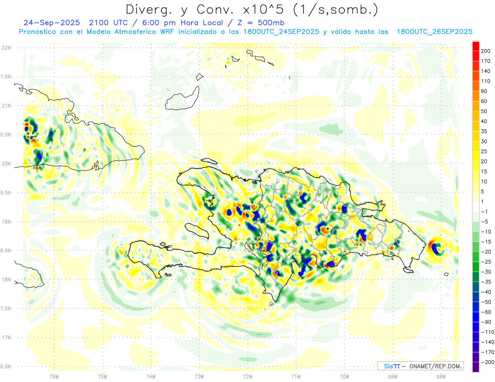This screenshot has height=382, width=495.
Task: Click the colorbar value '-200' at bottom
Action: (x=488, y=362)
